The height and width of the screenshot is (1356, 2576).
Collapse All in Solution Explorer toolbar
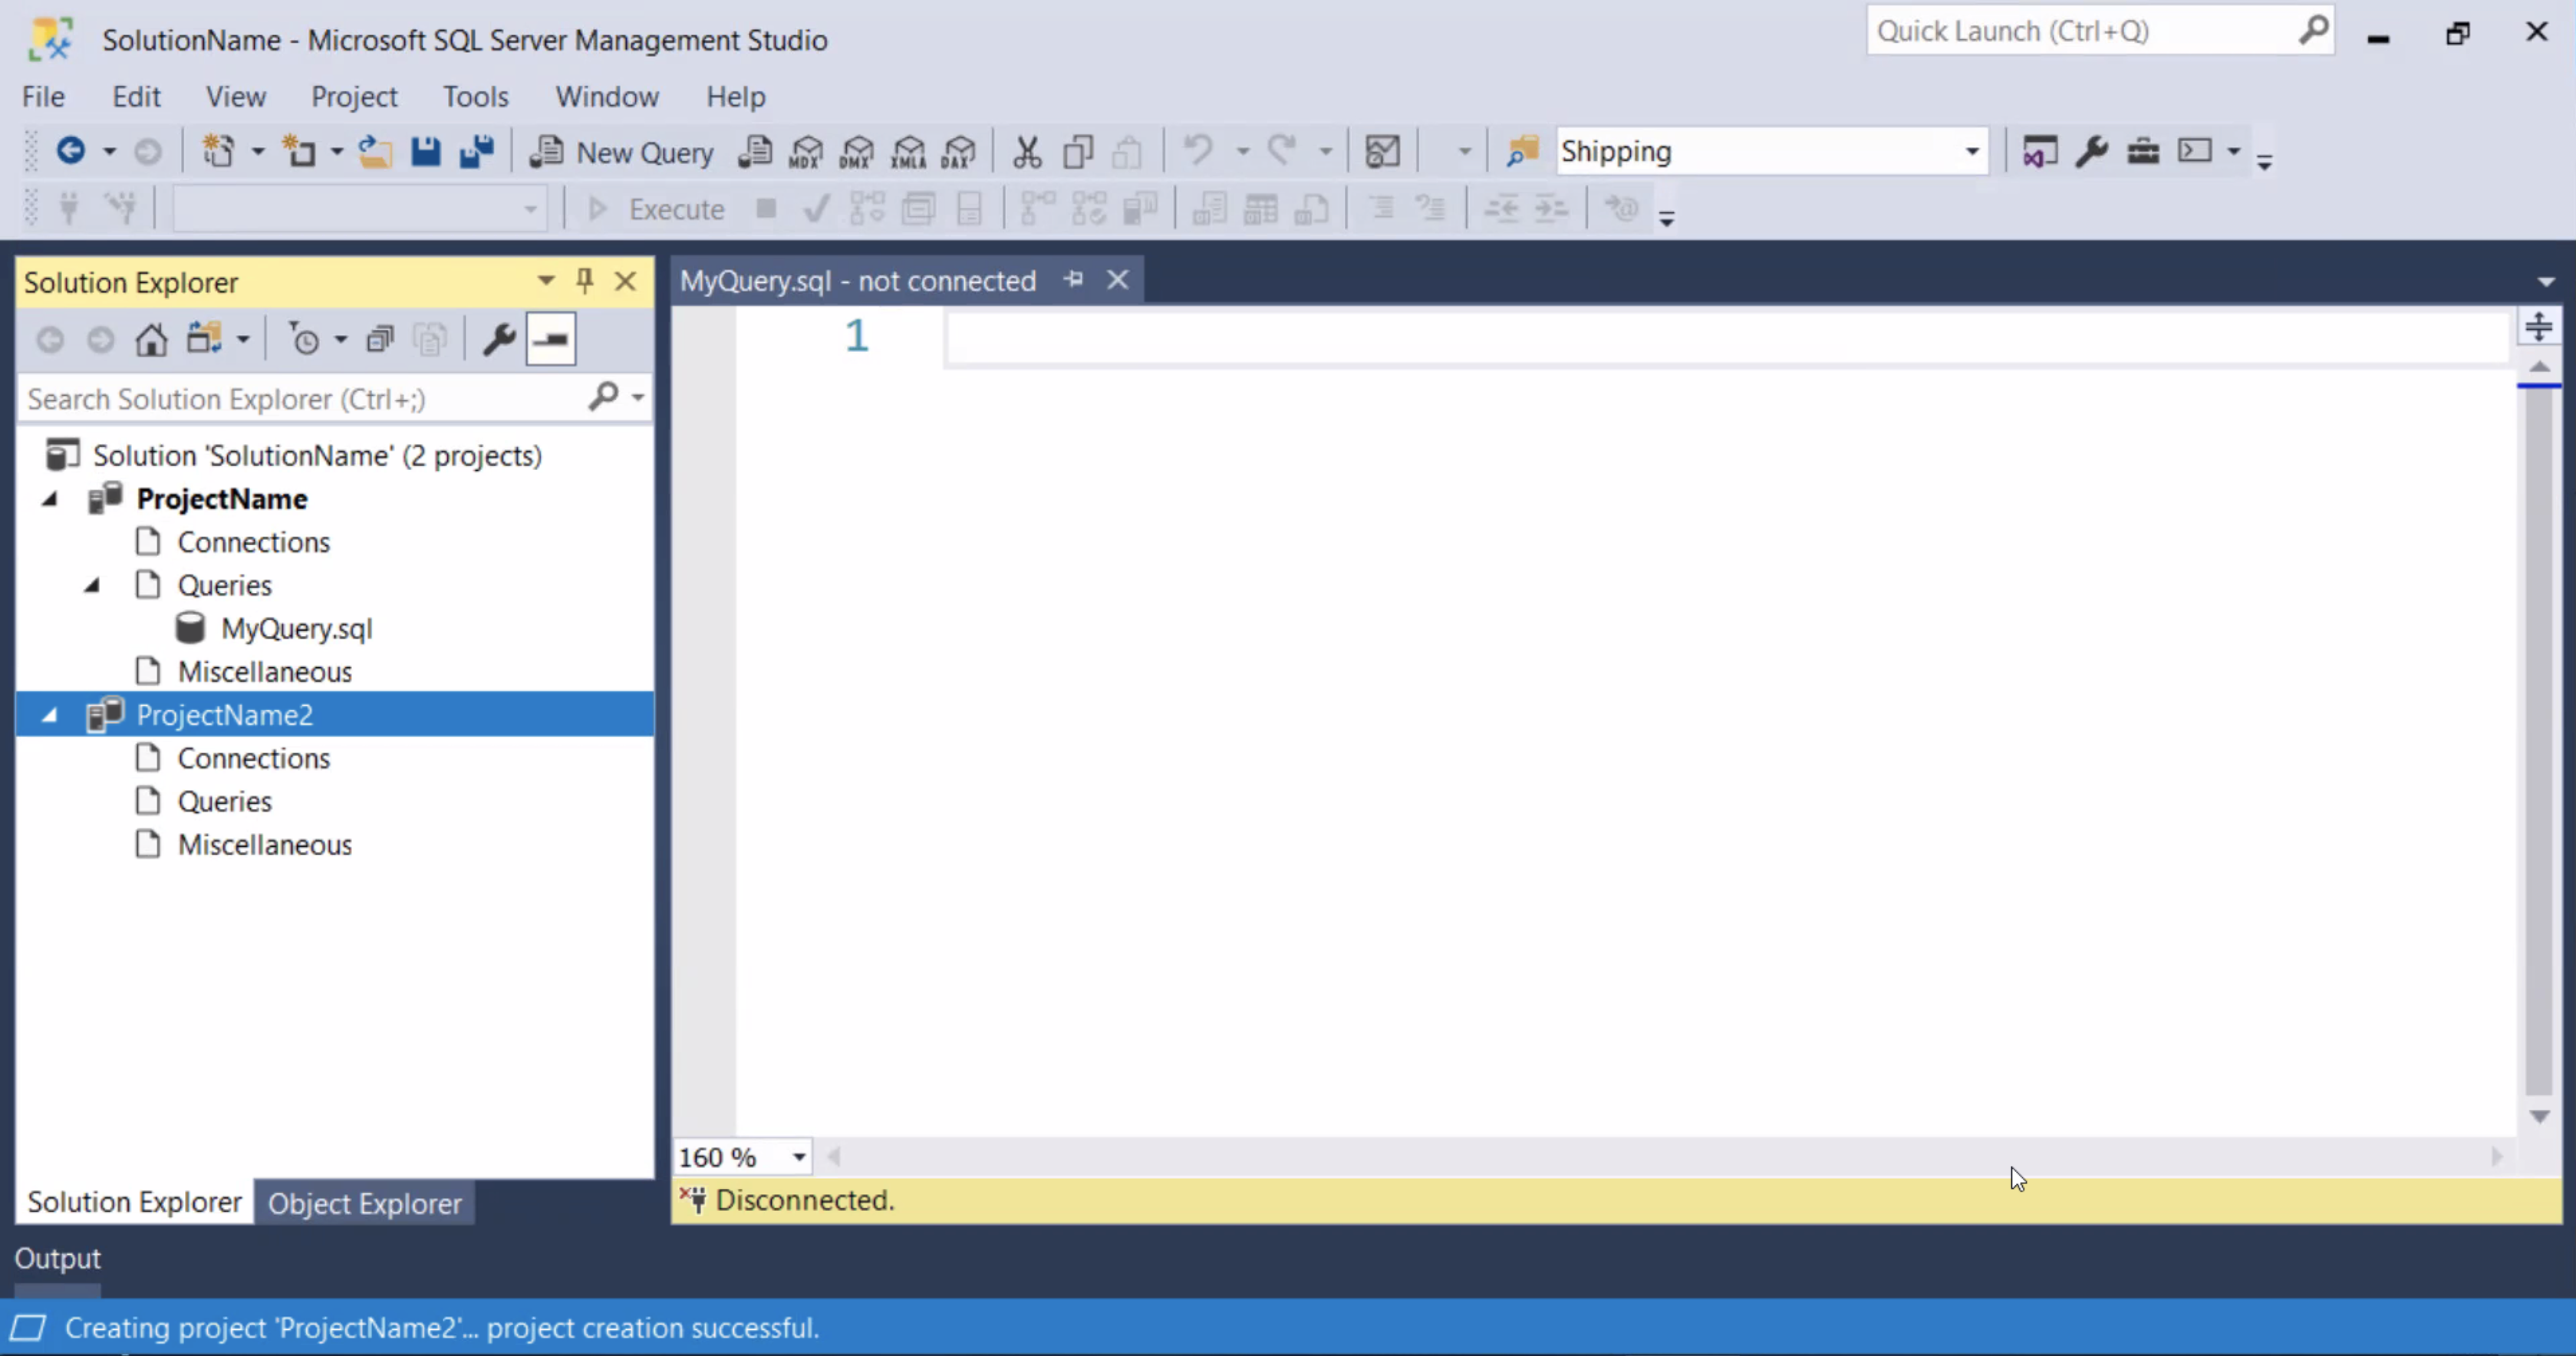coord(380,340)
